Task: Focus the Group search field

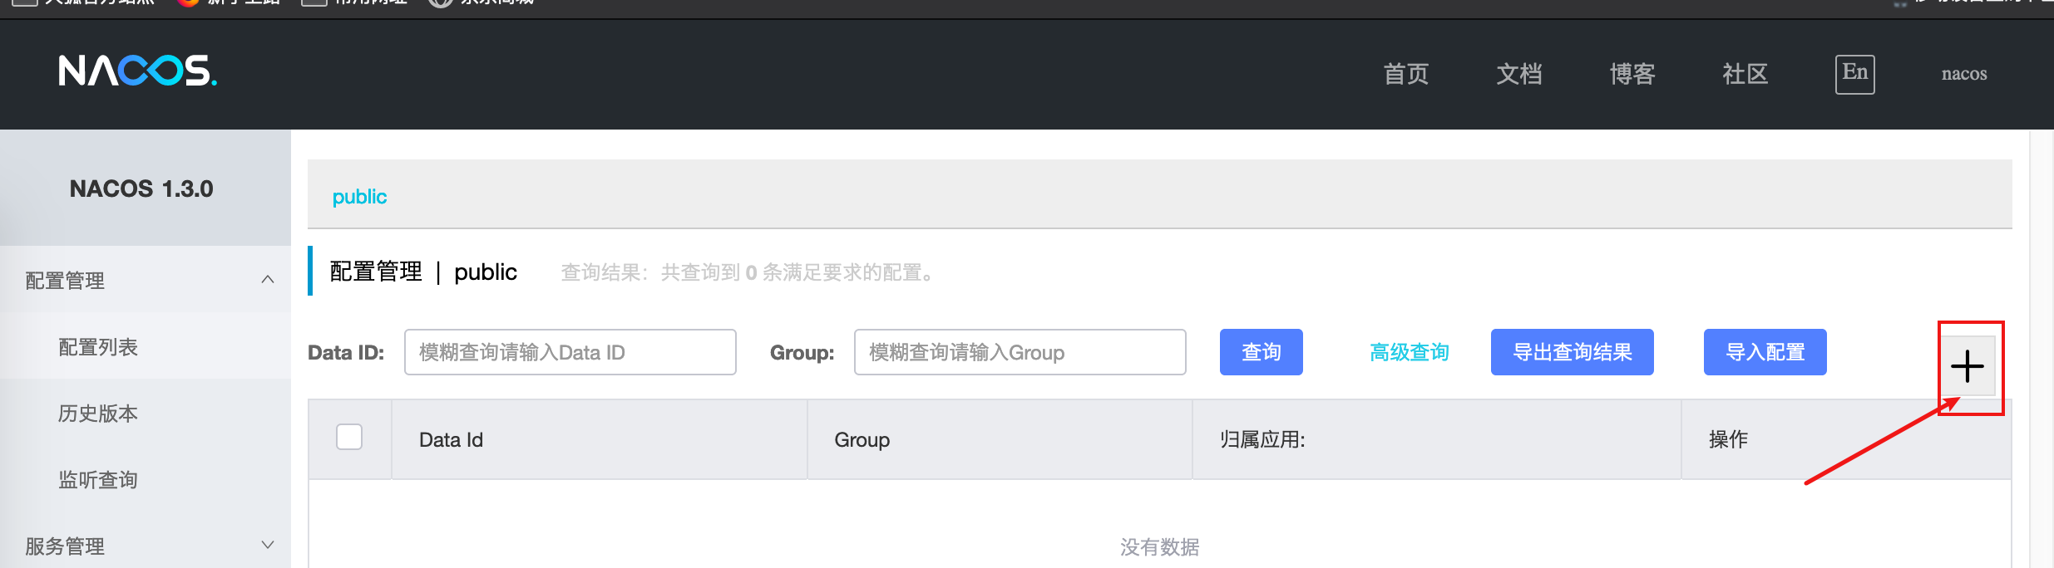Action: pyautogui.click(x=1020, y=352)
